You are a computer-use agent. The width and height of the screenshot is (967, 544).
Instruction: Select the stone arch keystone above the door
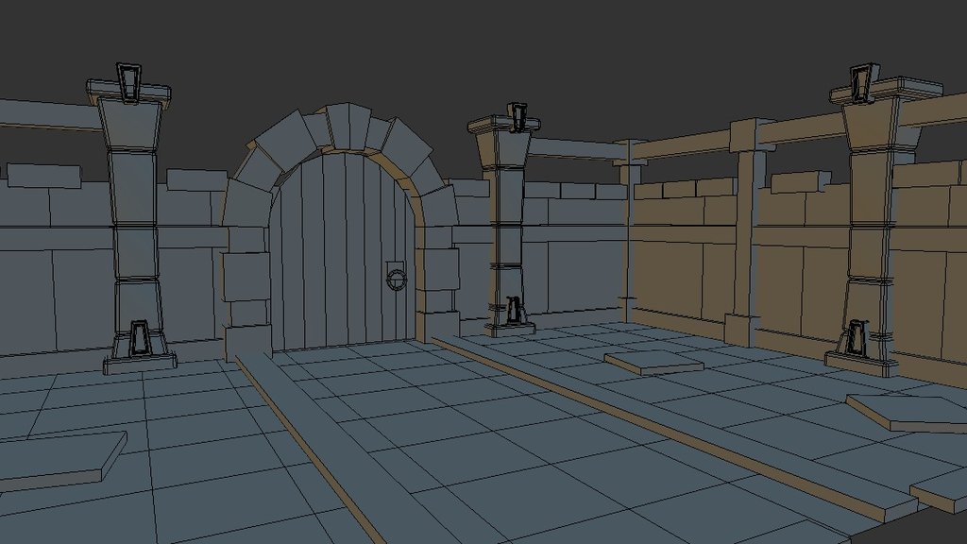pyautogui.click(x=348, y=127)
